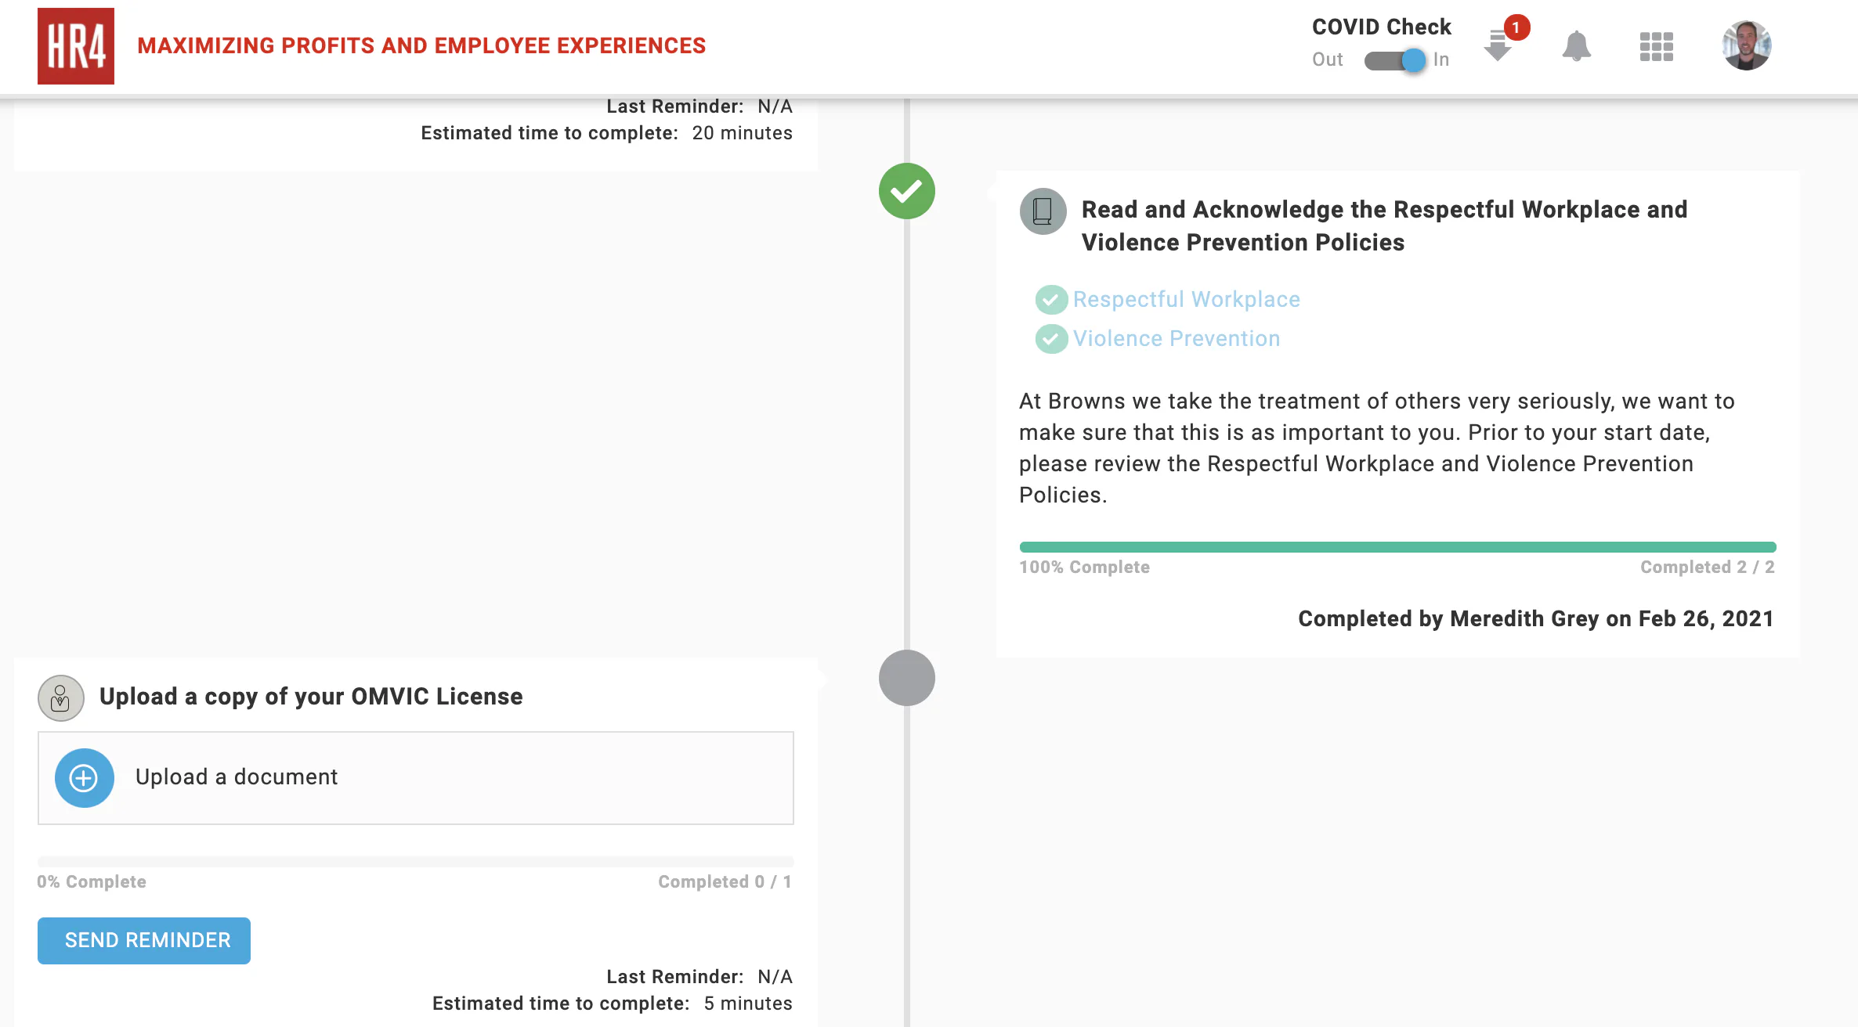Select the In label next to the toggle
The height and width of the screenshot is (1027, 1858).
[1441, 59]
